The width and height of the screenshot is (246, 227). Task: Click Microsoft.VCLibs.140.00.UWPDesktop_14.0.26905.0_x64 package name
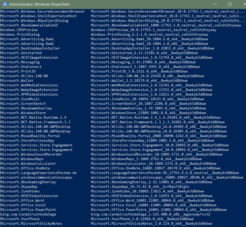pyautogui.click(x=159, y=131)
